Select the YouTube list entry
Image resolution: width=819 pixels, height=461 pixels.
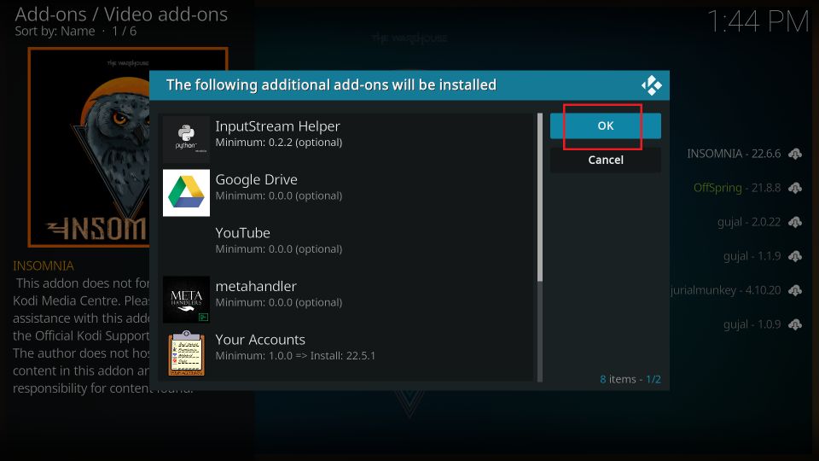pyautogui.click(x=347, y=246)
